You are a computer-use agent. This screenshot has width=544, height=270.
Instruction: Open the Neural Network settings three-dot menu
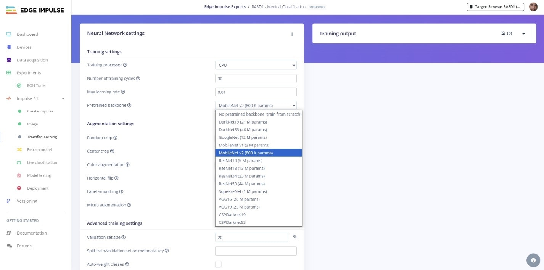[x=292, y=34]
